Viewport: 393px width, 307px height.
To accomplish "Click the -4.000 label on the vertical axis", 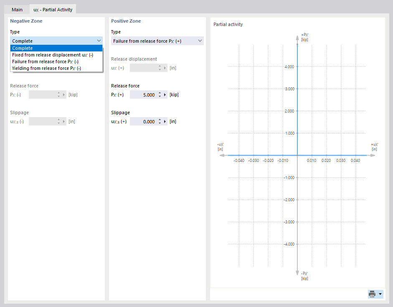I will [289, 244].
